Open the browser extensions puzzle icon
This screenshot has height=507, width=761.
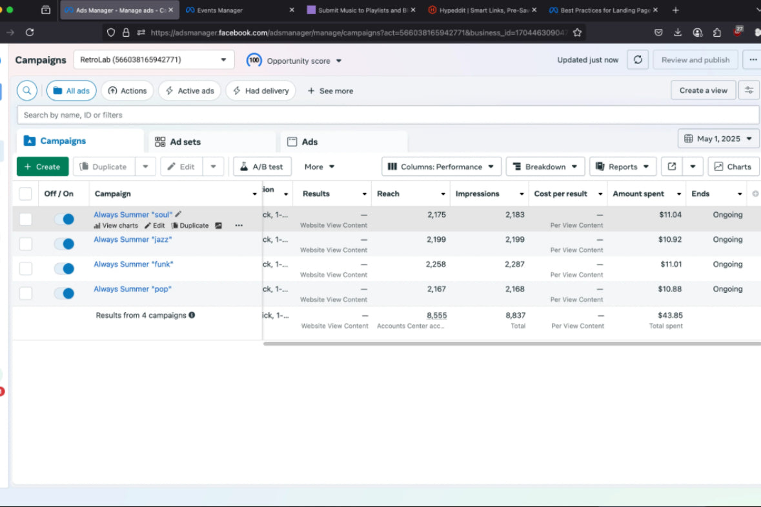pos(717,32)
